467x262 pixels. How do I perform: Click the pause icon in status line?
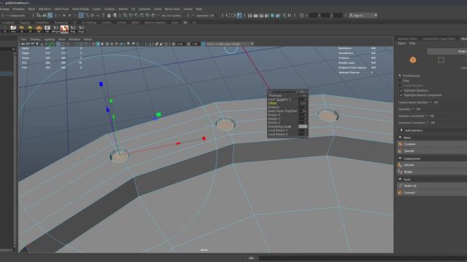(289, 15)
